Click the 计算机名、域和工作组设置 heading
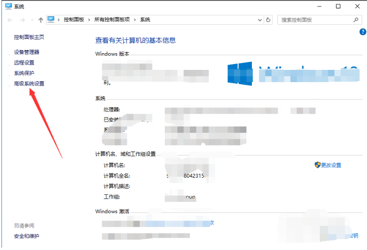This screenshot has height=250, width=367. (x=125, y=154)
